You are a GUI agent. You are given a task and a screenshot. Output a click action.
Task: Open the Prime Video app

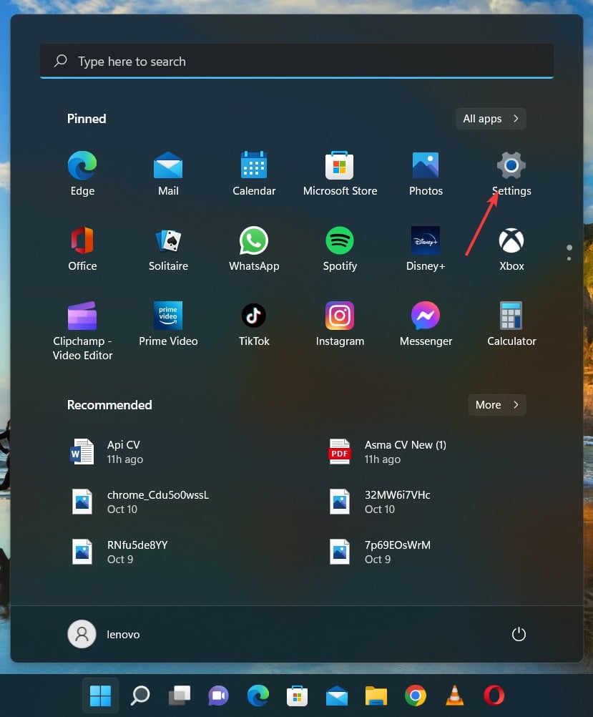click(x=168, y=323)
